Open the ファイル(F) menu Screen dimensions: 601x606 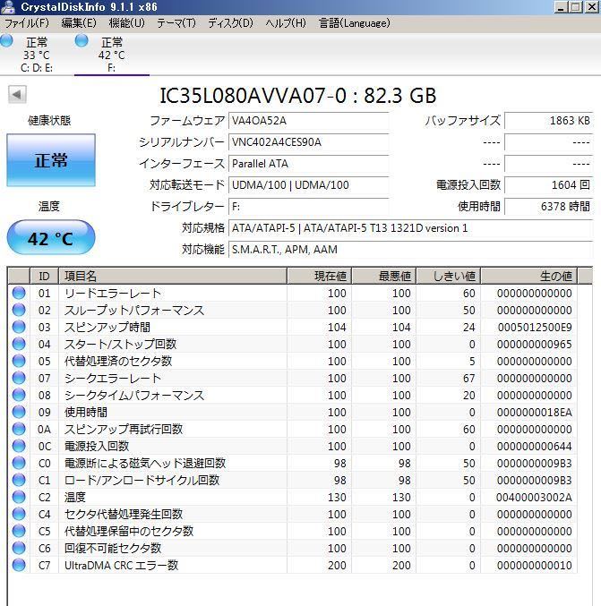click(x=27, y=23)
